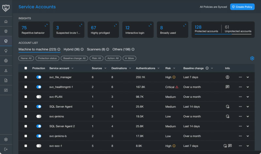Click the logout icon at sidebar bottom
The height and width of the screenshot is (154, 261).
(6, 149)
